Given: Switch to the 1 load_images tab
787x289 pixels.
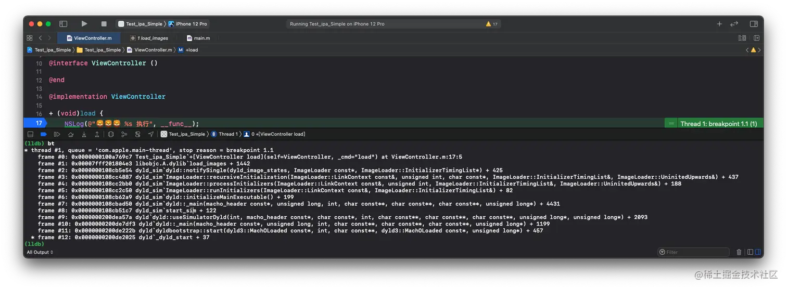Looking at the screenshot, I should coord(149,38).
